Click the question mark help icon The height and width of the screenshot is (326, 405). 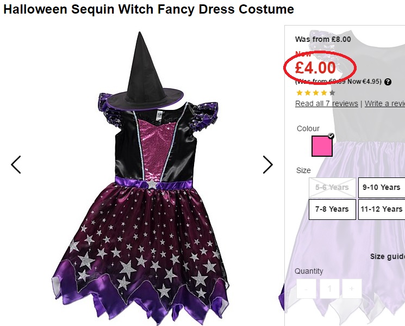pos(388,82)
